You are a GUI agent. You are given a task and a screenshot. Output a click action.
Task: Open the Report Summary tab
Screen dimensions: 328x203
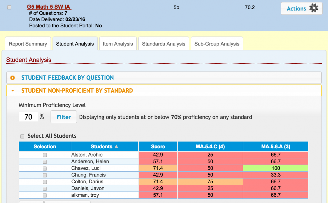coord(28,44)
